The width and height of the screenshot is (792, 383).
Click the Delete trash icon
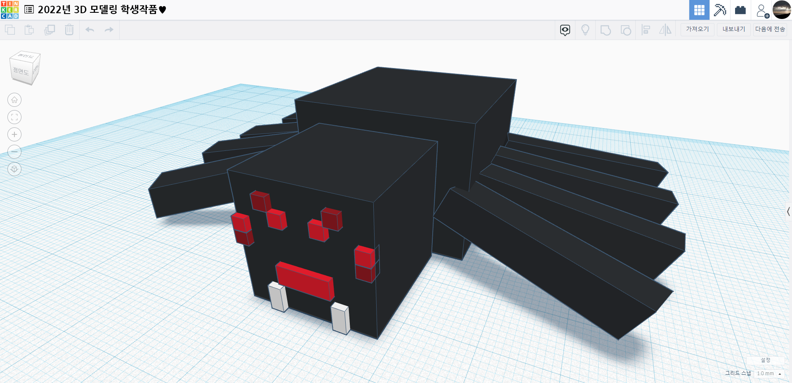[69, 30]
